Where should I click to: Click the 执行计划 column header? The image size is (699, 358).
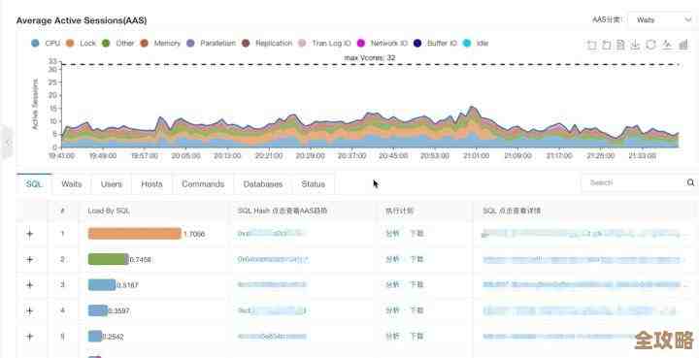(399, 212)
